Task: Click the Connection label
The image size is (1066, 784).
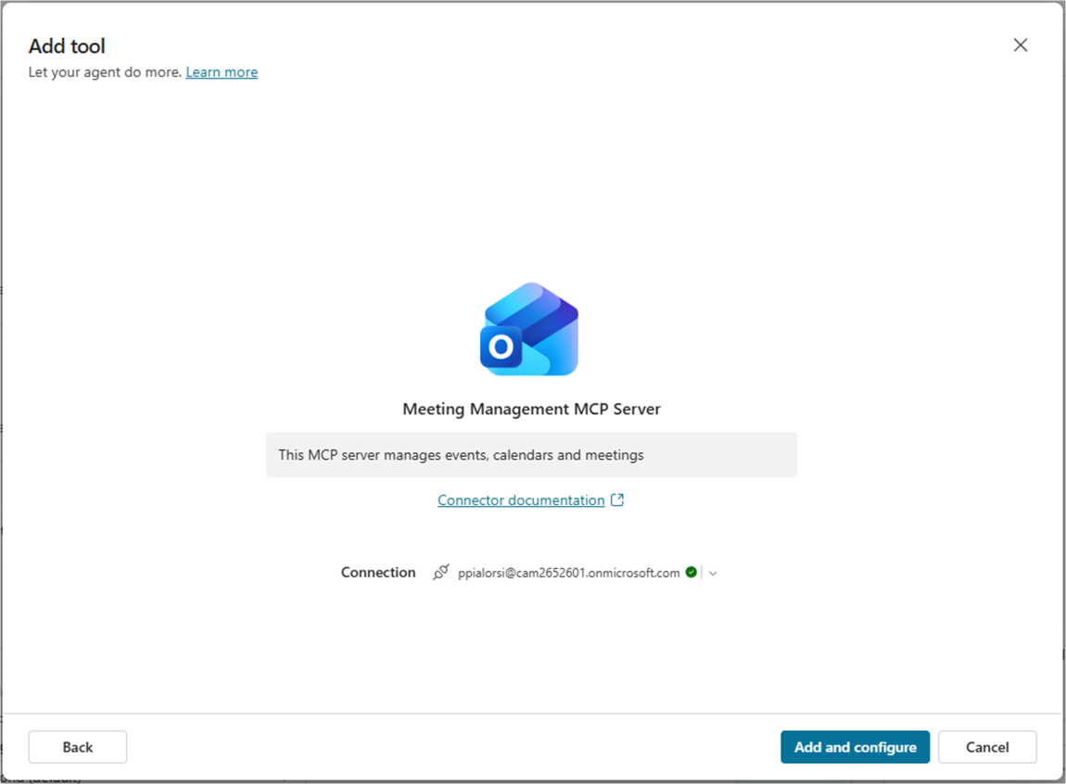Action: (x=377, y=572)
